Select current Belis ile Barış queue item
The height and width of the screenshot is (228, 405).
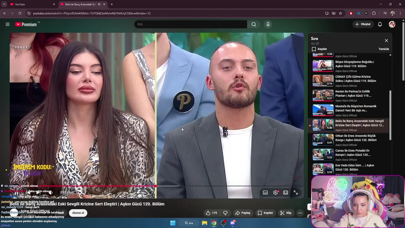349,125
